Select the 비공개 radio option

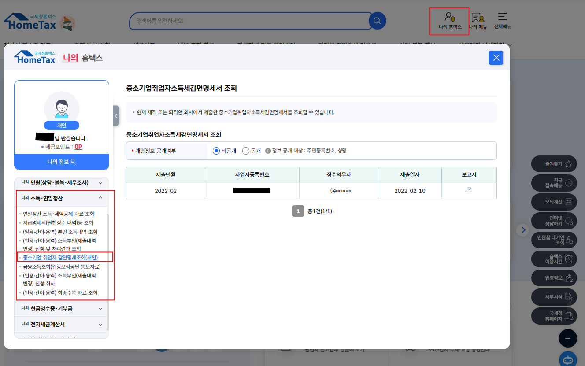coord(216,151)
